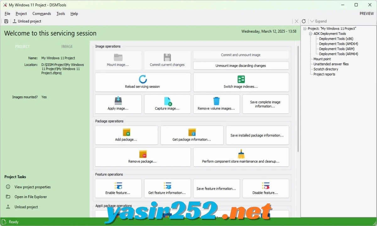Open the Project menu
Screen dimensions: 377x226
tap(21, 13)
